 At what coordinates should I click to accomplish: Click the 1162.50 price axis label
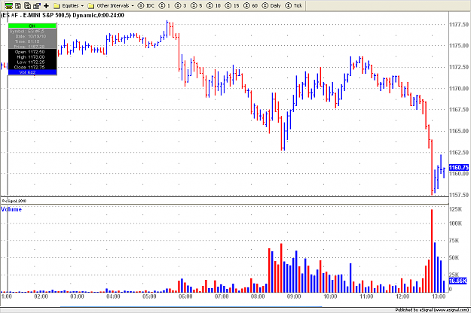click(x=459, y=153)
